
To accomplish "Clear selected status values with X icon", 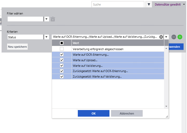I will [161, 37].
